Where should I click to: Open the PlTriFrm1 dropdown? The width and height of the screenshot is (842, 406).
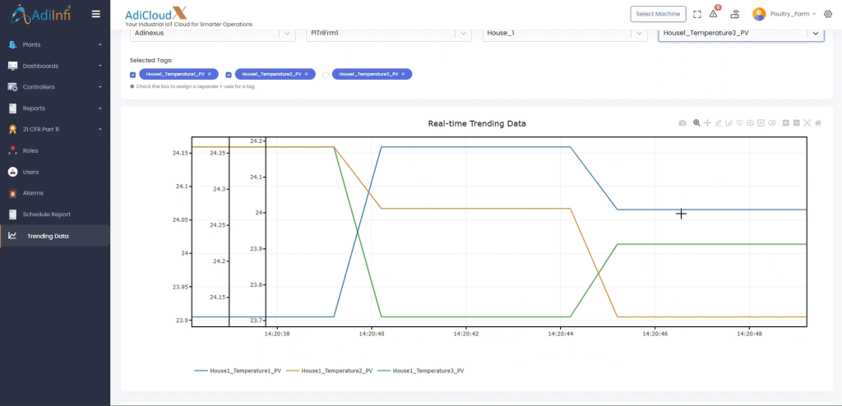click(389, 34)
